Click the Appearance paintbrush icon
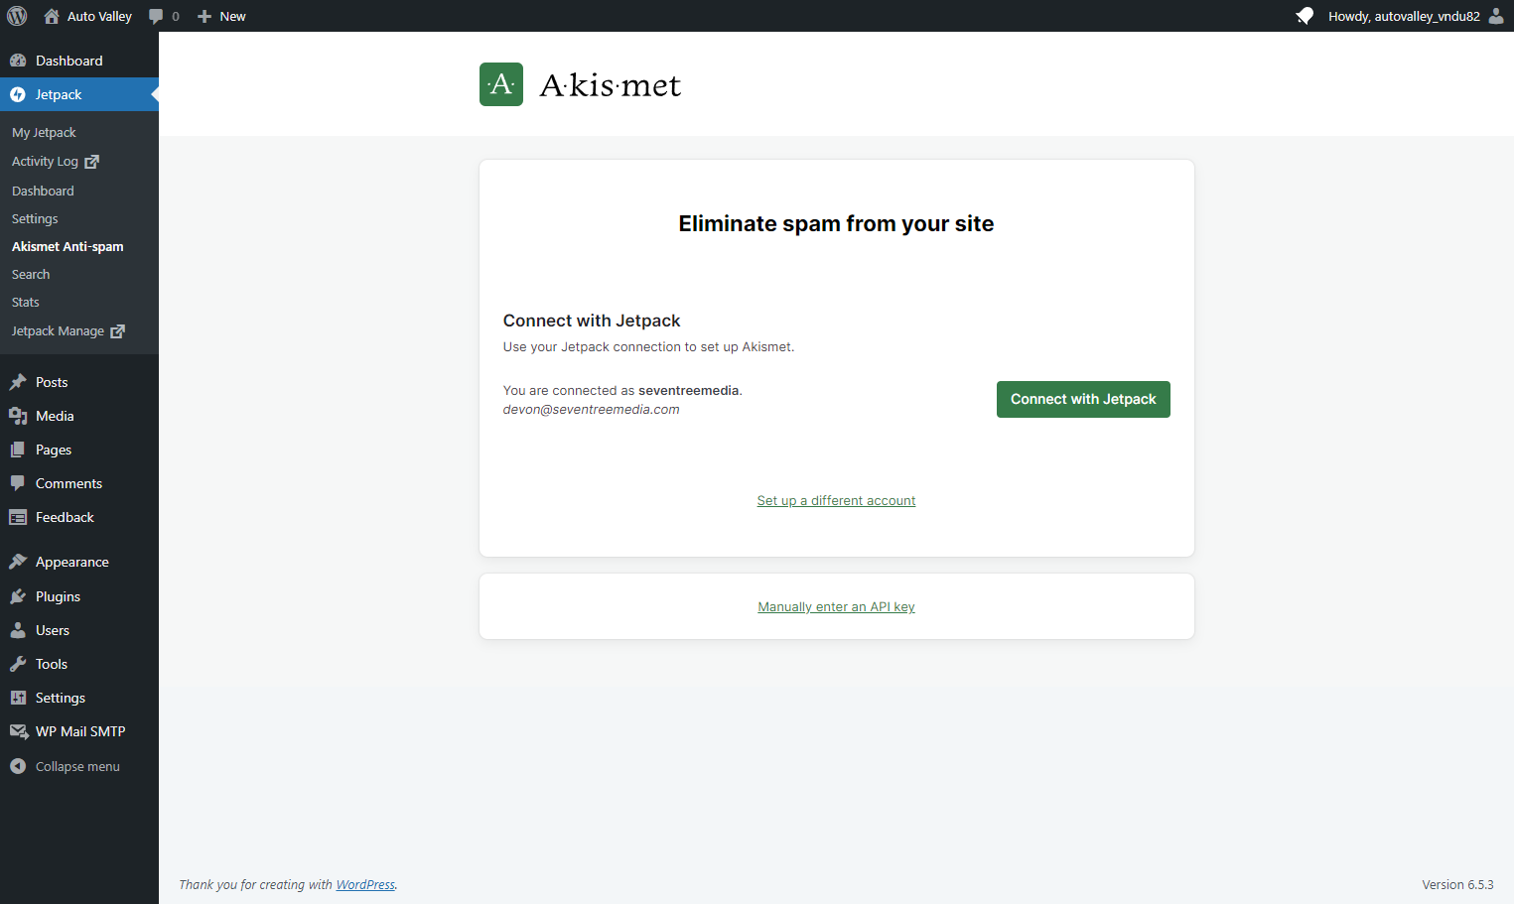The width and height of the screenshot is (1514, 904). [18, 562]
